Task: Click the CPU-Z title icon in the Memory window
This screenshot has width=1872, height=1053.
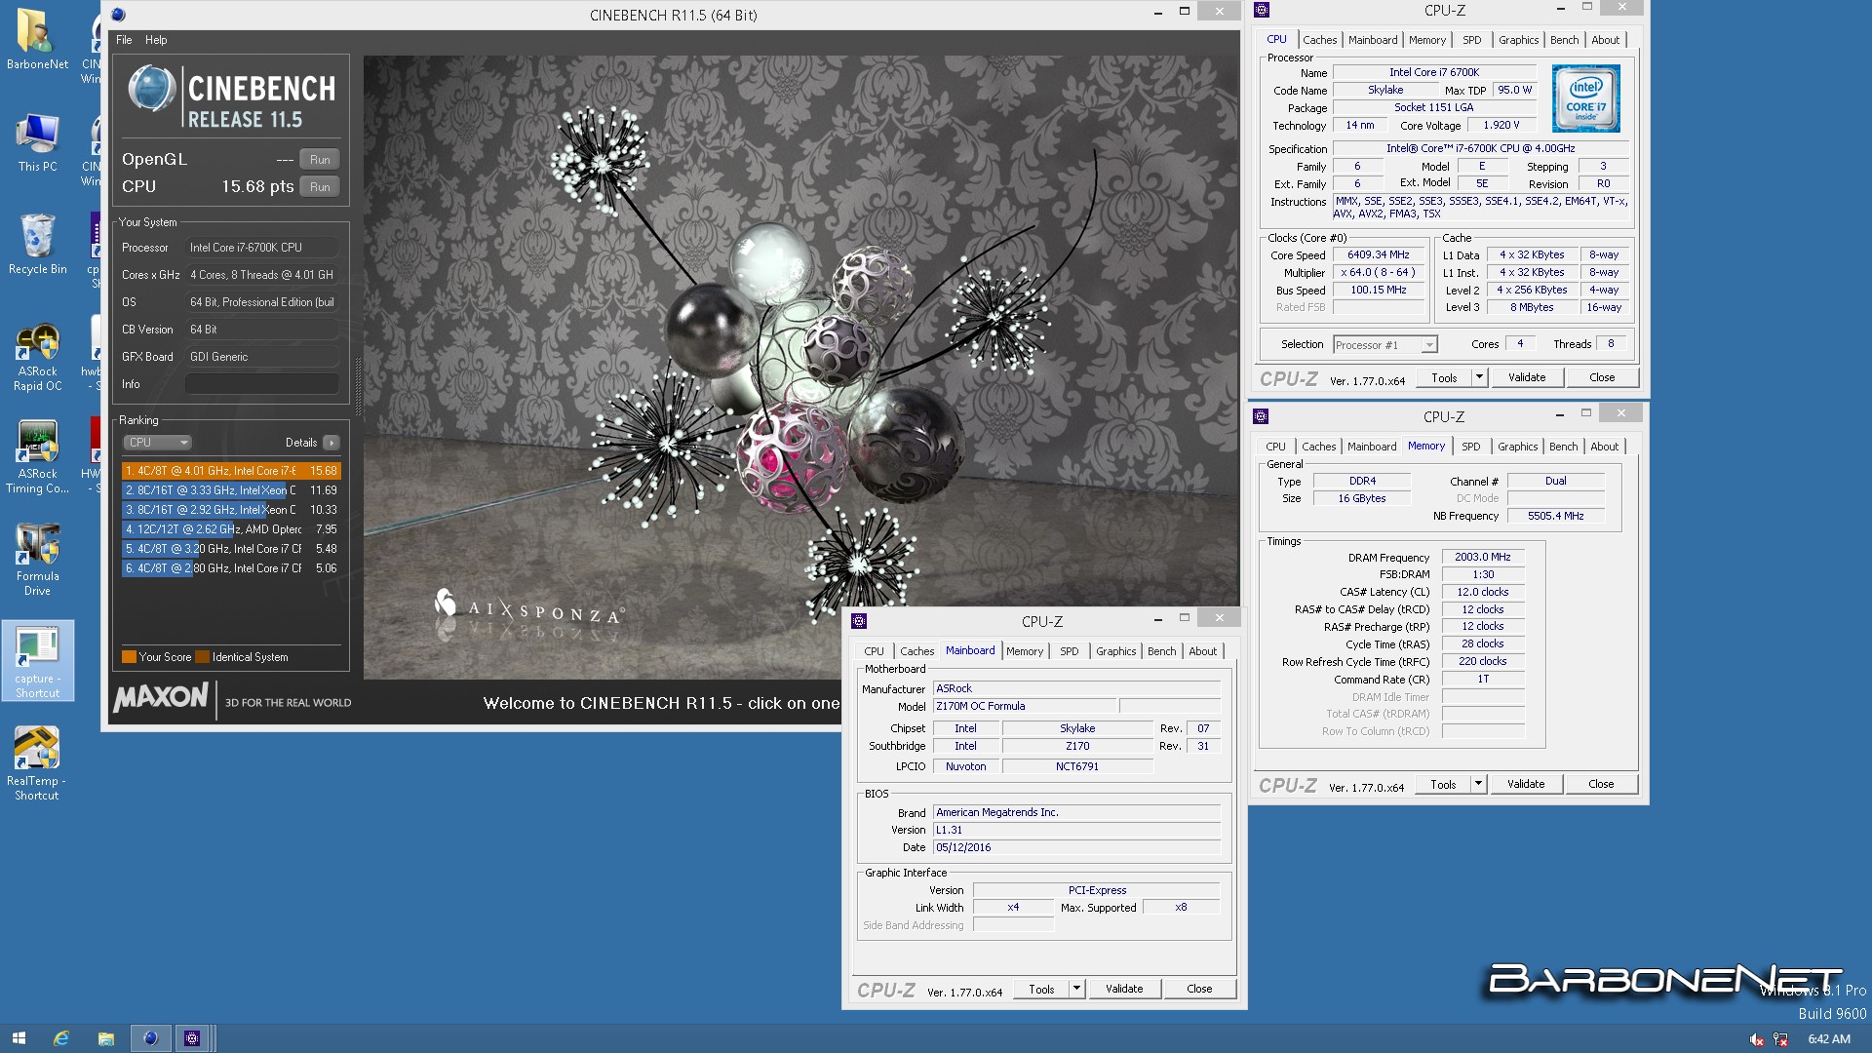Action: tap(1261, 416)
